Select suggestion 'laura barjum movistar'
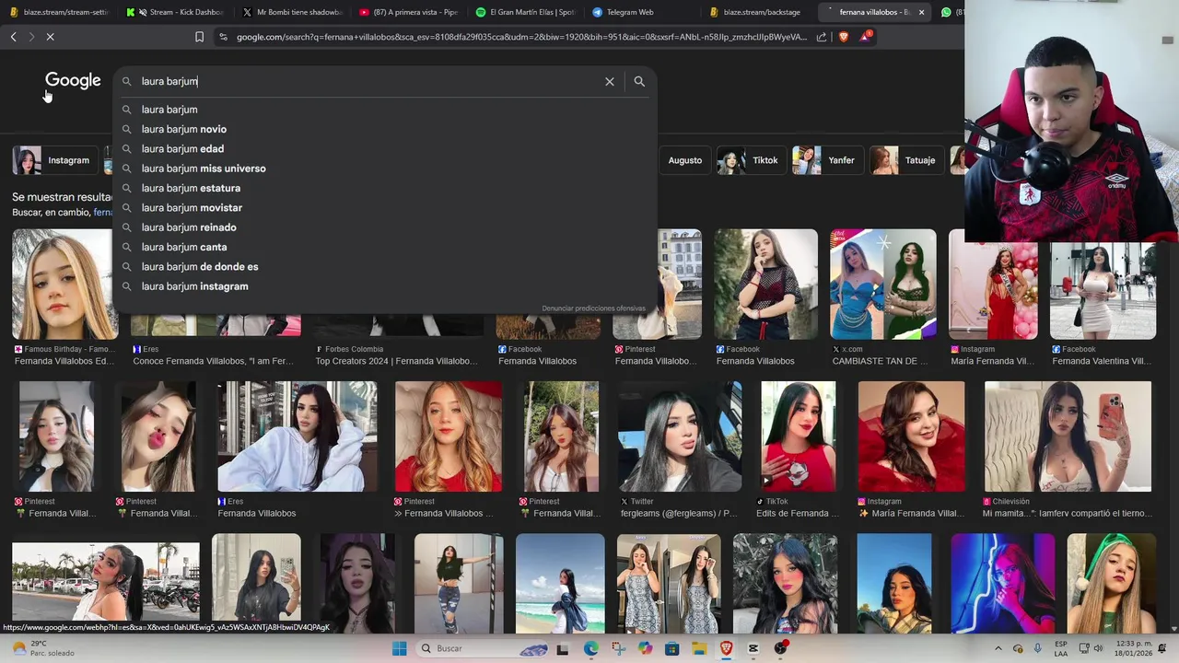 [385, 207]
